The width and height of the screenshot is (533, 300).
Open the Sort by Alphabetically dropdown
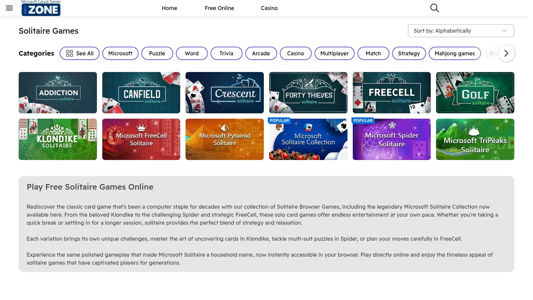[x=461, y=31]
